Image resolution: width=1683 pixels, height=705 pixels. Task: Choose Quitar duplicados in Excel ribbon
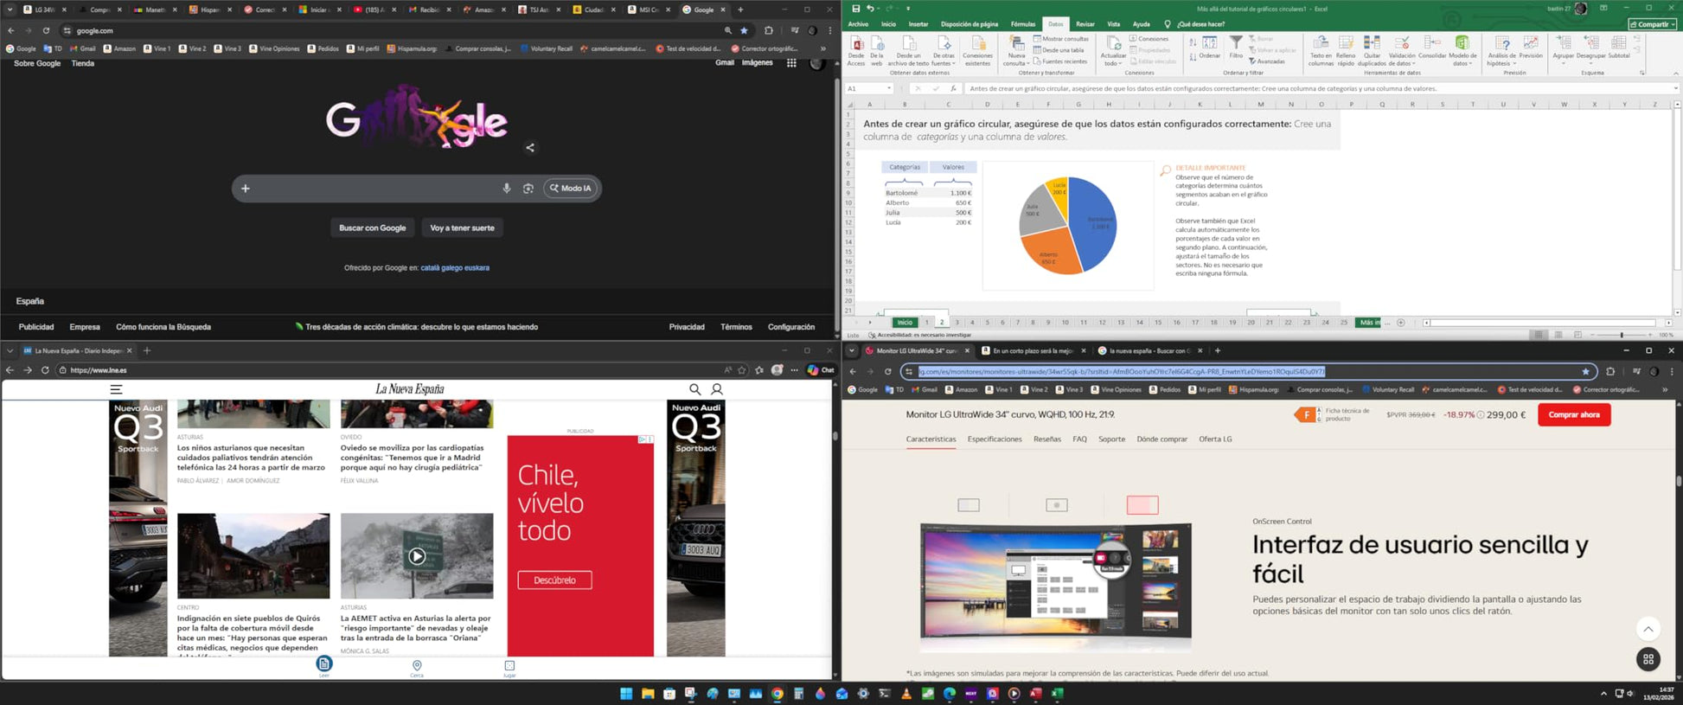coord(1372,51)
